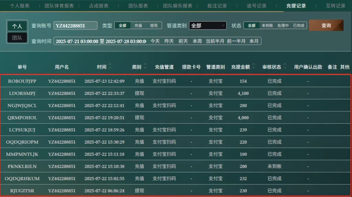The image size is (352, 197).
Task: Focus the 查询账号 input field
Action: tap(75, 25)
